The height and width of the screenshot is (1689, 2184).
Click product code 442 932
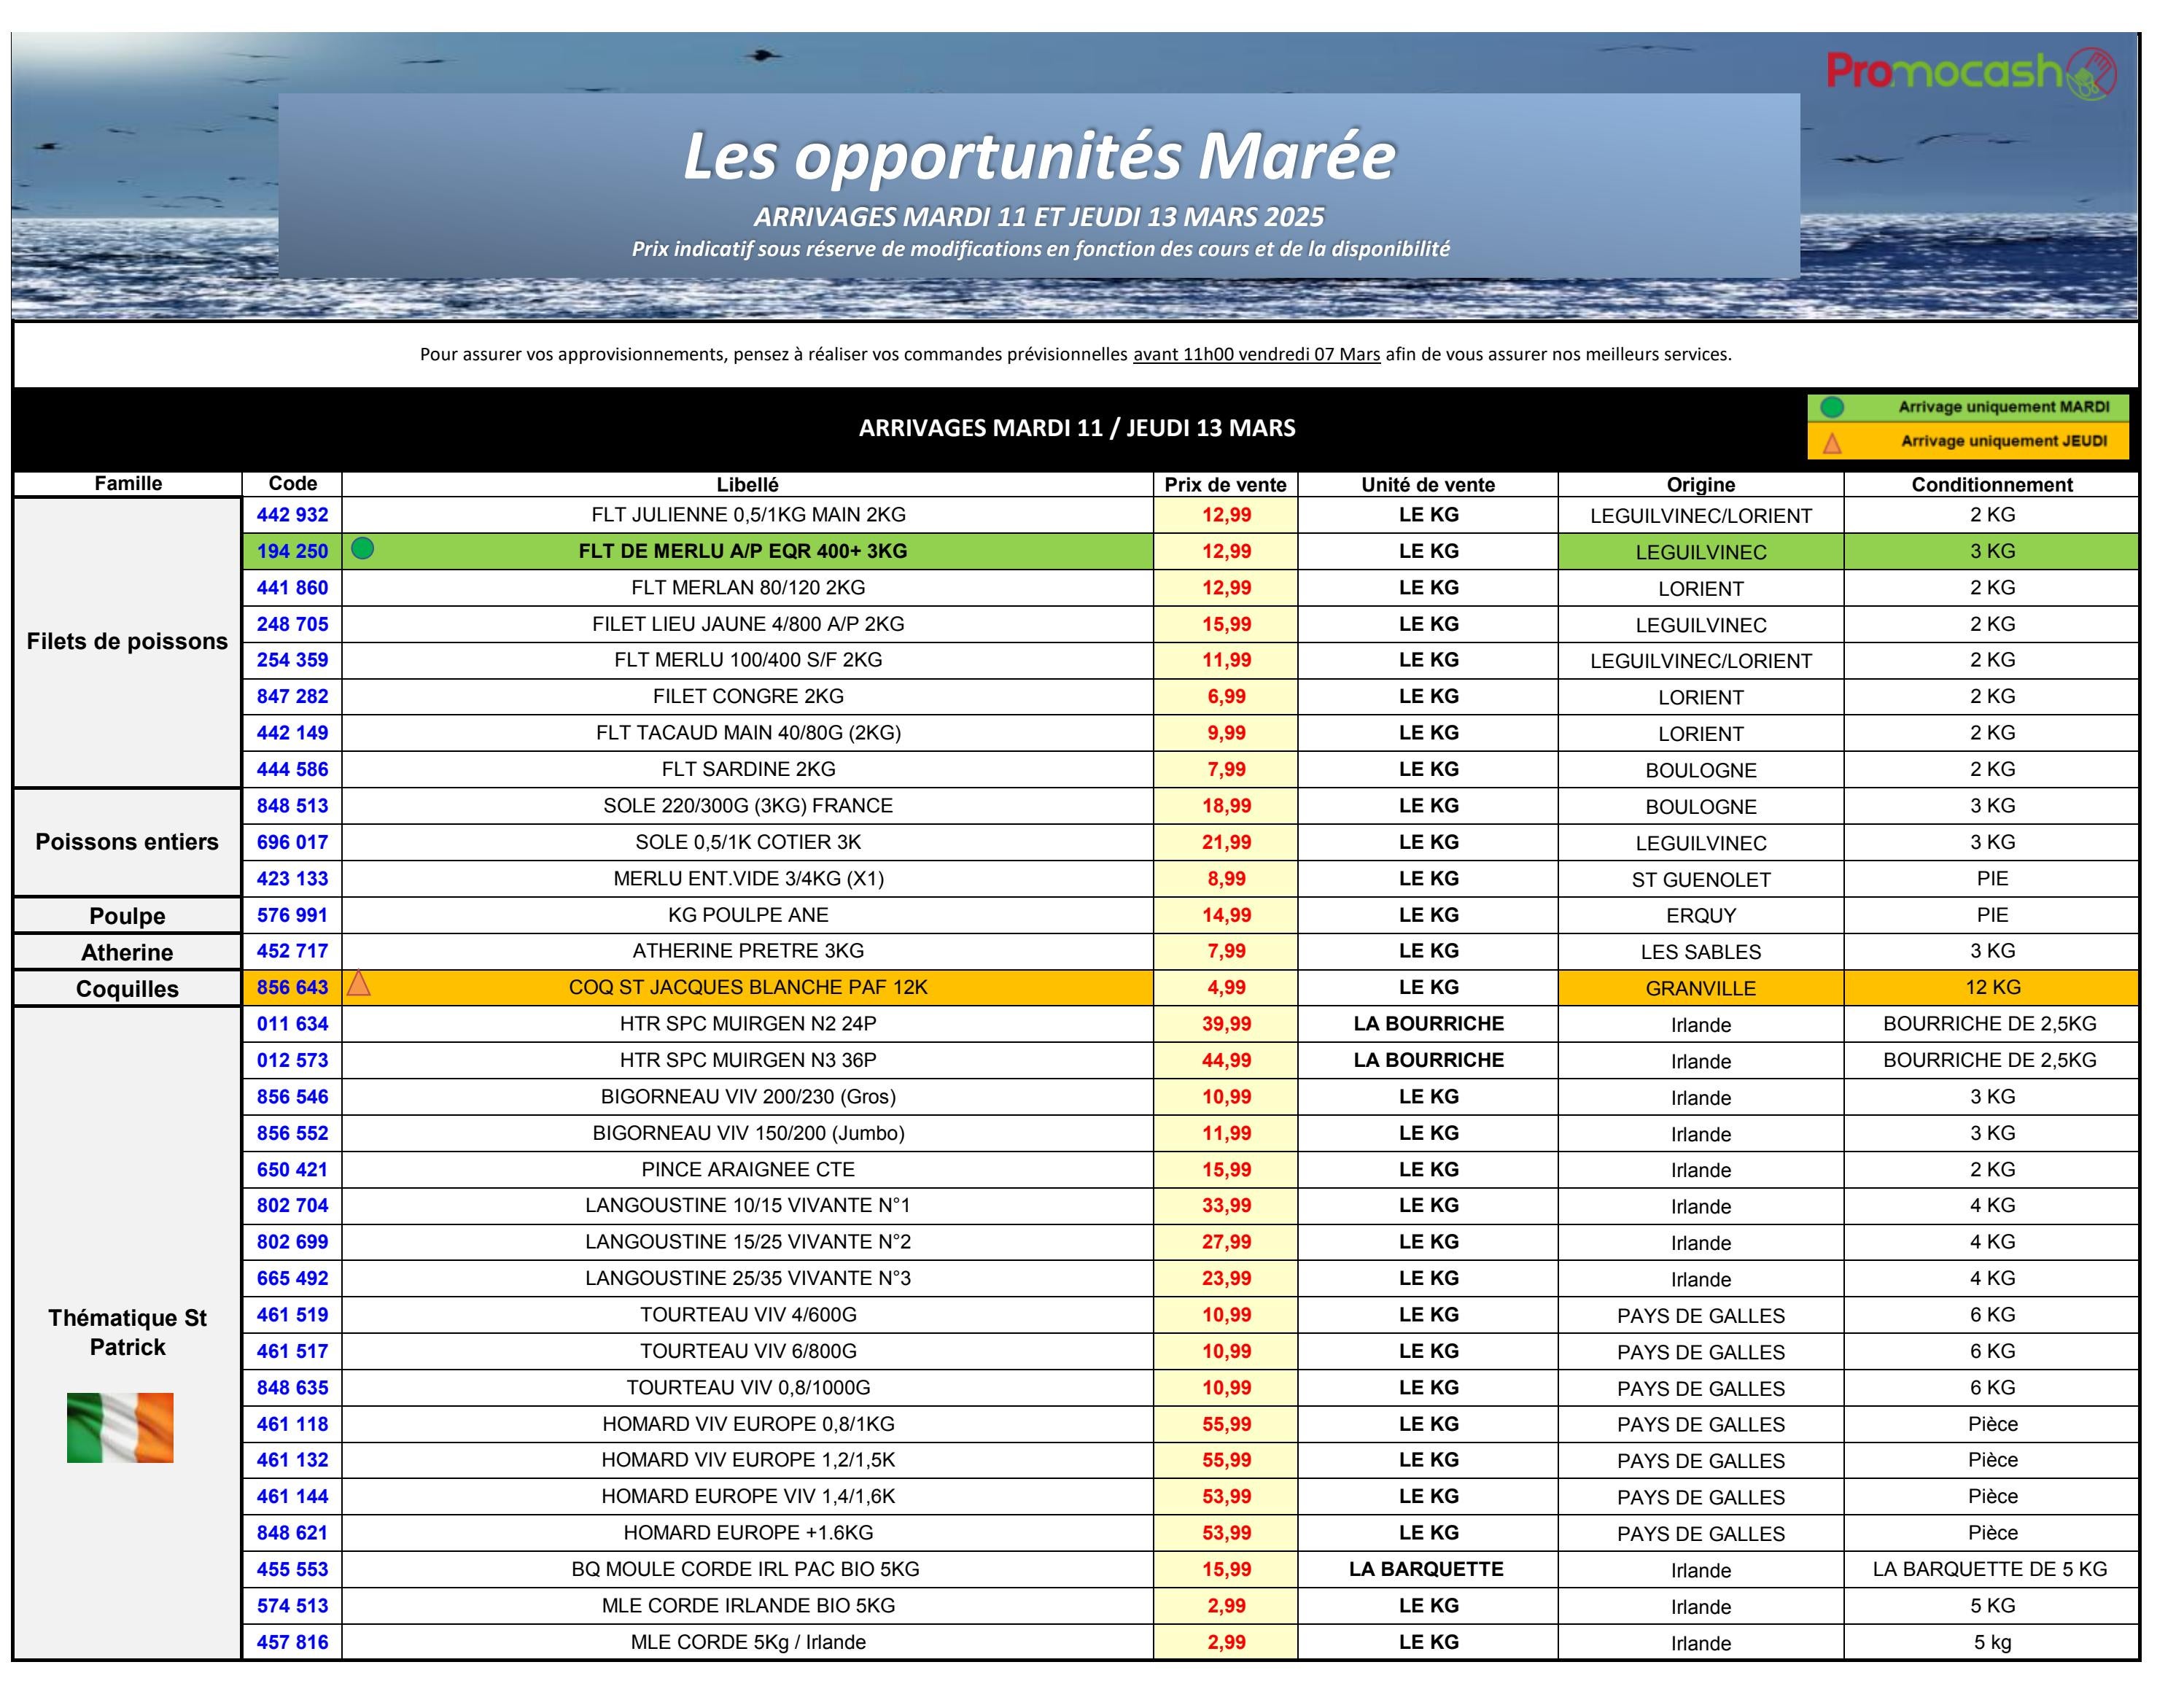point(293,515)
